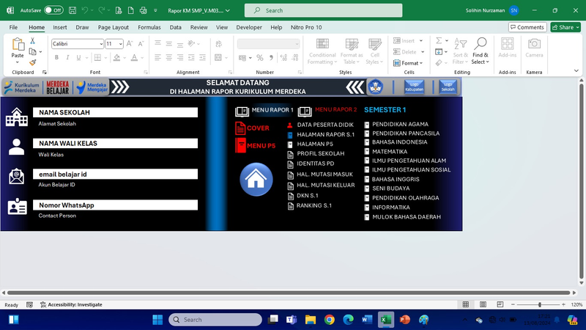The height and width of the screenshot is (330, 586).
Task: Click the Cut scissors icon
Action: click(32, 41)
